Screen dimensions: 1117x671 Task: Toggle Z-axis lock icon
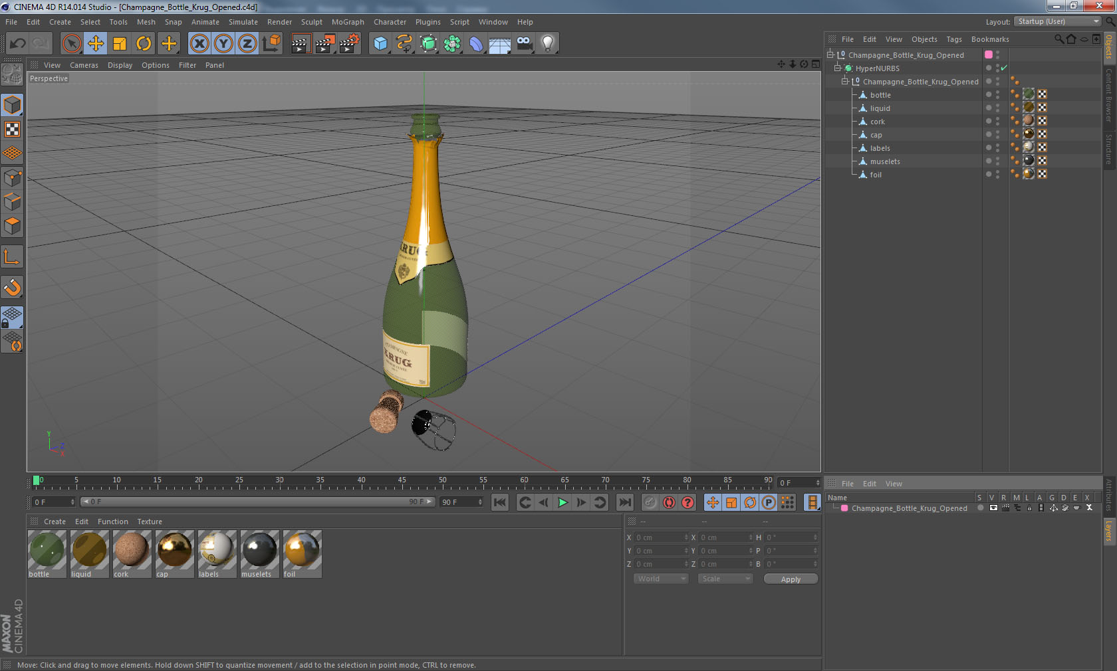pos(247,44)
